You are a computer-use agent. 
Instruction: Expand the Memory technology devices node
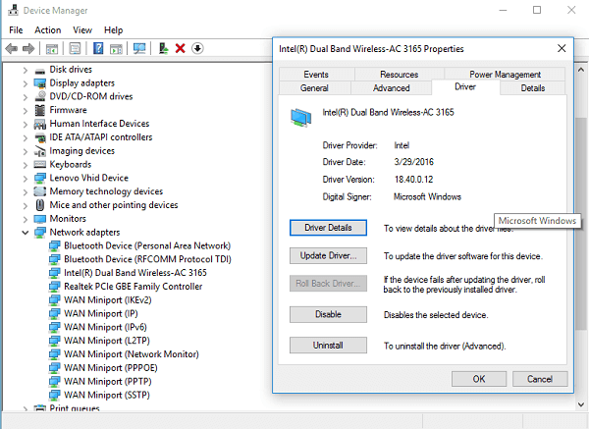26,192
